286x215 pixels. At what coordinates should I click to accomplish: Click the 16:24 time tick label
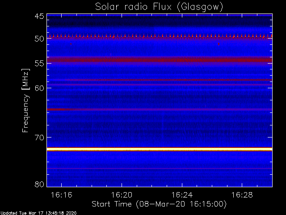pos(182,195)
